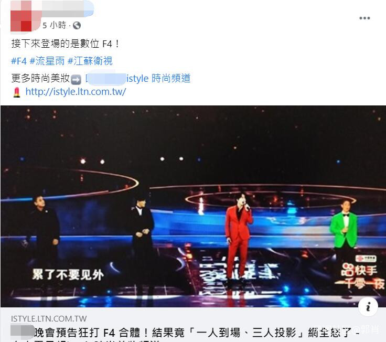Click the 5 小時 post timestamp
This screenshot has width=386, height=342.
click(x=55, y=25)
